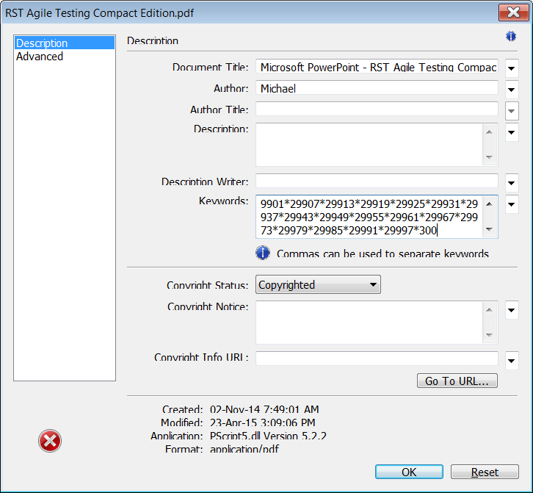Open the Copyright Notice dropdown arrow
This screenshot has width=533, height=493.
[x=512, y=310]
